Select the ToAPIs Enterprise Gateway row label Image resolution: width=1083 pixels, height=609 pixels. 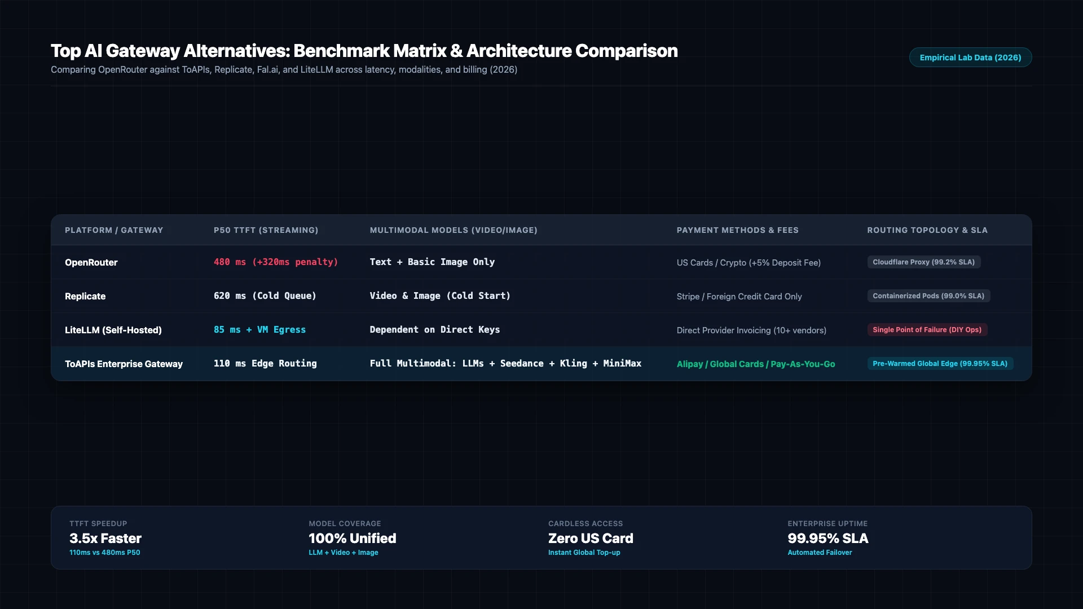tap(124, 364)
